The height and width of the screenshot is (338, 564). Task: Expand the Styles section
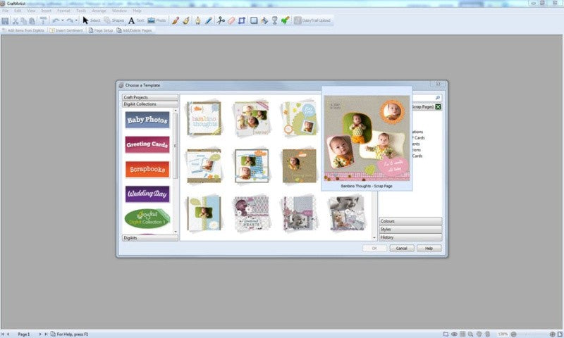click(410, 229)
